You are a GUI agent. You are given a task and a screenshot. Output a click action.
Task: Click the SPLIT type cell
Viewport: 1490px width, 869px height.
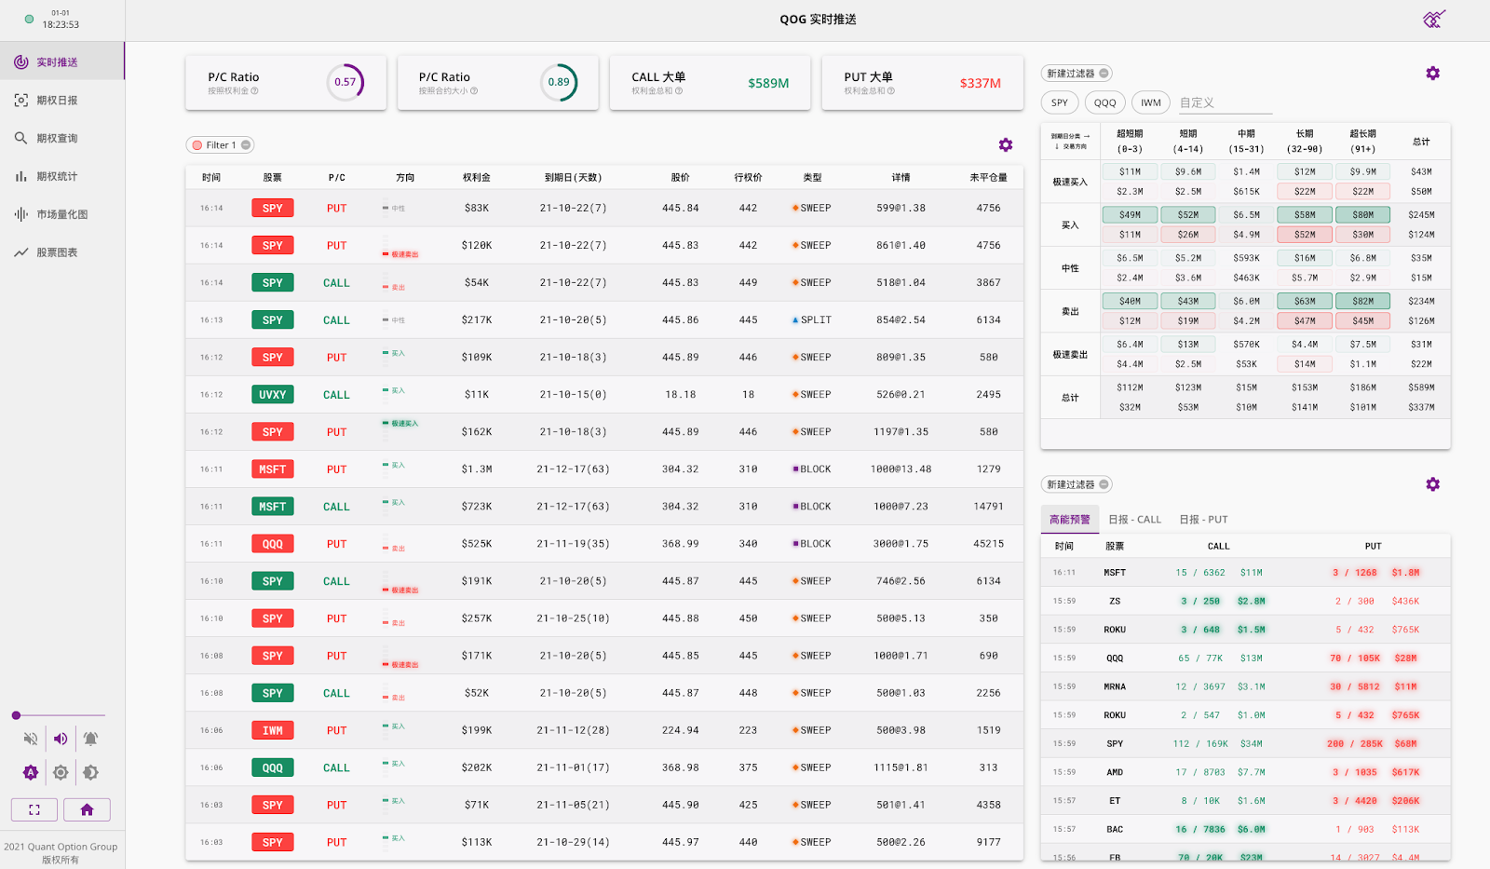click(811, 320)
